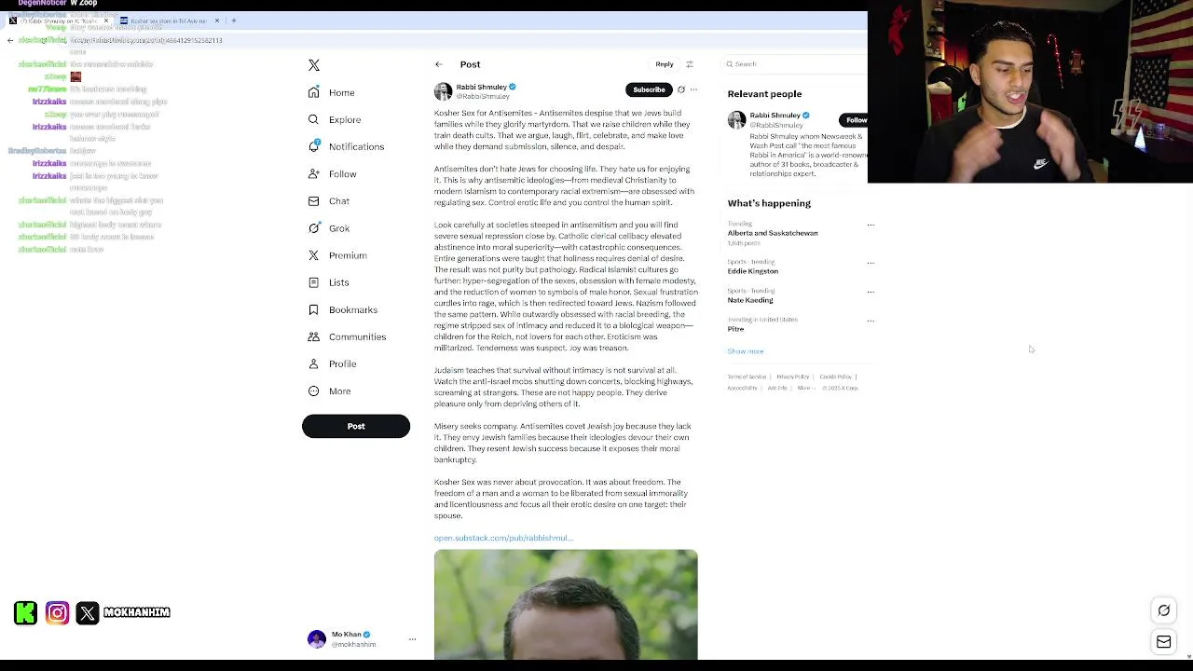Image resolution: width=1193 pixels, height=671 pixels.
Task: Click the floating Grok button at bottom right
Action: pyautogui.click(x=1164, y=610)
